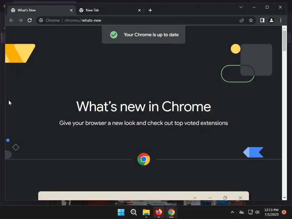This screenshot has width=292, height=219.
Task: Click the scrollbar up arrow
Action: (x=284, y=28)
